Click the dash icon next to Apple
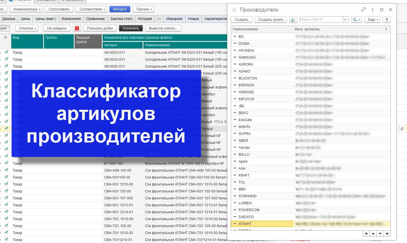Screen dimensions: 407x243 click(x=235, y=161)
